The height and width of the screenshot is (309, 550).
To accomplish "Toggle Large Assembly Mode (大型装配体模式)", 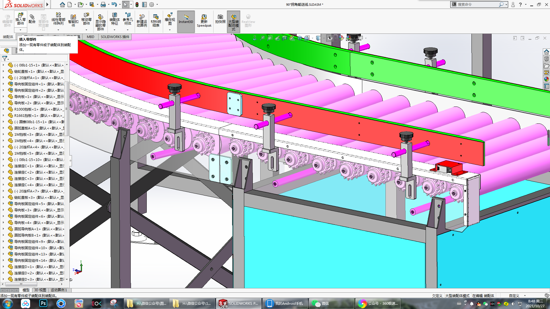I will pyautogui.click(x=234, y=21).
